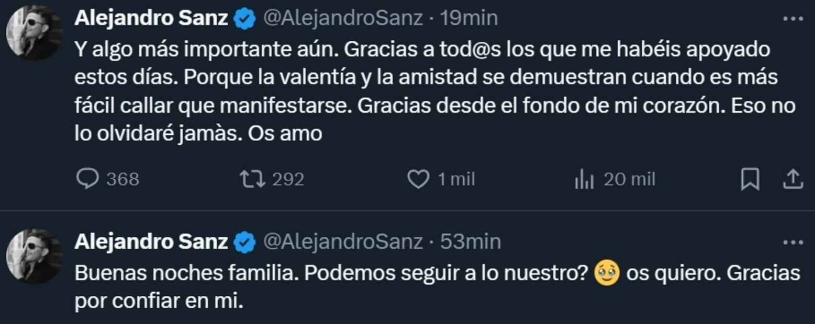The image size is (815, 324).
Task: View analytics of the 20 mil views tweet
Action: [584, 180]
